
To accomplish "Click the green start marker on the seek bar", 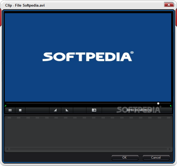I will [x=5, y=106].
